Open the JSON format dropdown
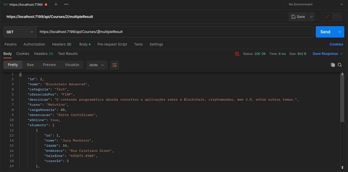 pyautogui.click(x=96, y=65)
